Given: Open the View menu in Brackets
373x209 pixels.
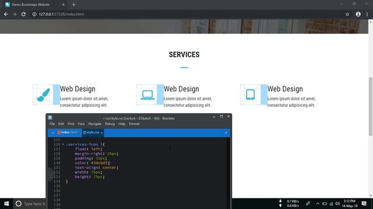Looking at the screenshot, I should click(x=81, y=124).
